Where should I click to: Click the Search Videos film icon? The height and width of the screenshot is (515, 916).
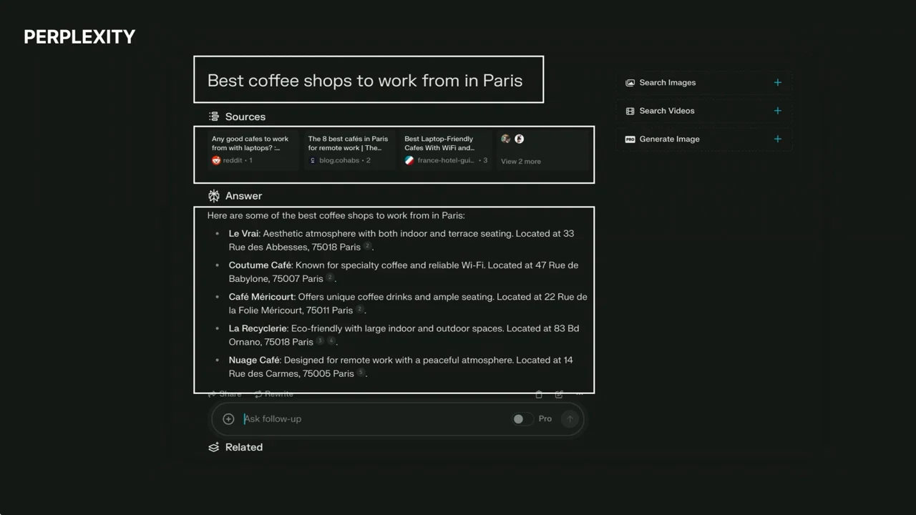630,111
